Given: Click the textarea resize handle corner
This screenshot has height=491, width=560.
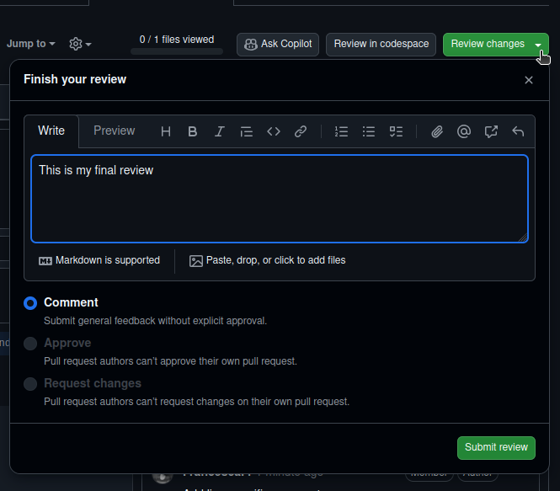Looking at the screenshot, I should click(523, 237).
